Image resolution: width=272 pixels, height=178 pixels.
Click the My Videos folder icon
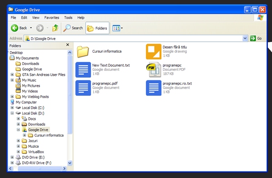[18, 91]
